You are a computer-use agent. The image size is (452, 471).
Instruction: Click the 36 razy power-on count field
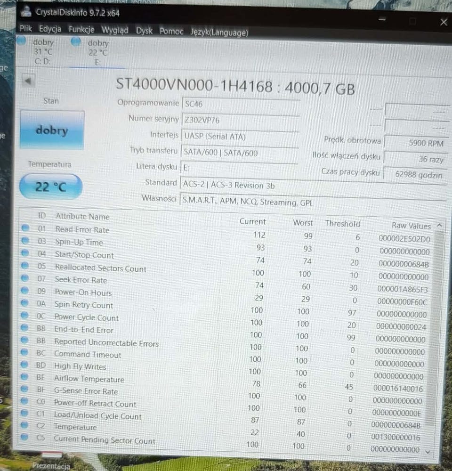tap(415, 159)
